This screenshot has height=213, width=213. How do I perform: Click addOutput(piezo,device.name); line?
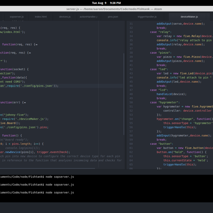click(x=181, y=61)
